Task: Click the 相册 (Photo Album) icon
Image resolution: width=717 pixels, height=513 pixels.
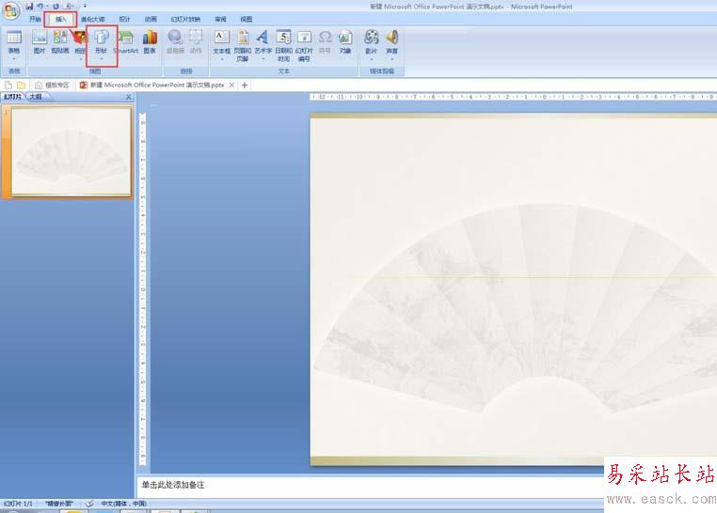Action: [x=81, y=39]
